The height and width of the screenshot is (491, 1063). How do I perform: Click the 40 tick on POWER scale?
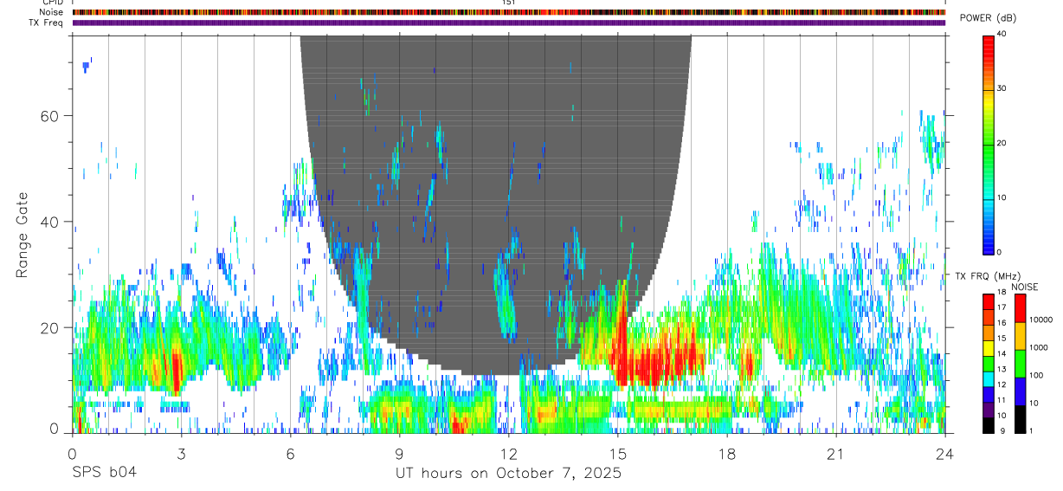[x=1002, y=34]
